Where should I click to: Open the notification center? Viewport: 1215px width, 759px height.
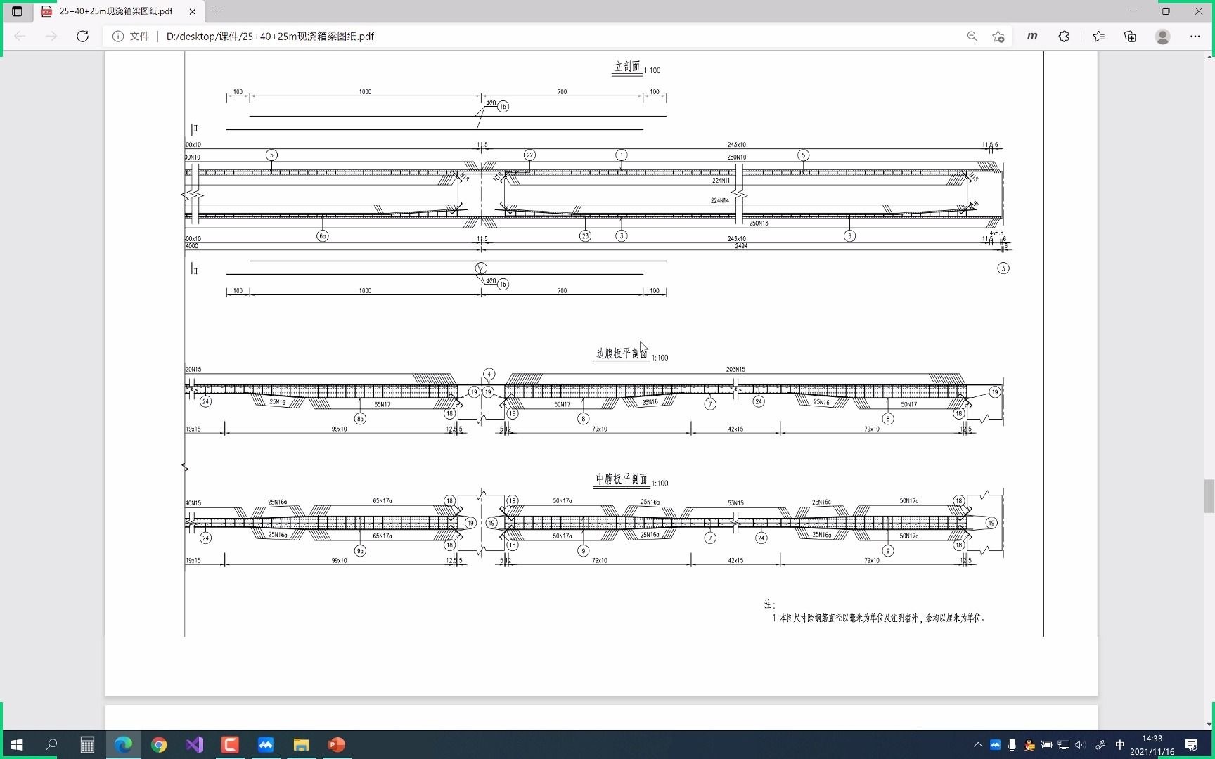pos(1192,745)
